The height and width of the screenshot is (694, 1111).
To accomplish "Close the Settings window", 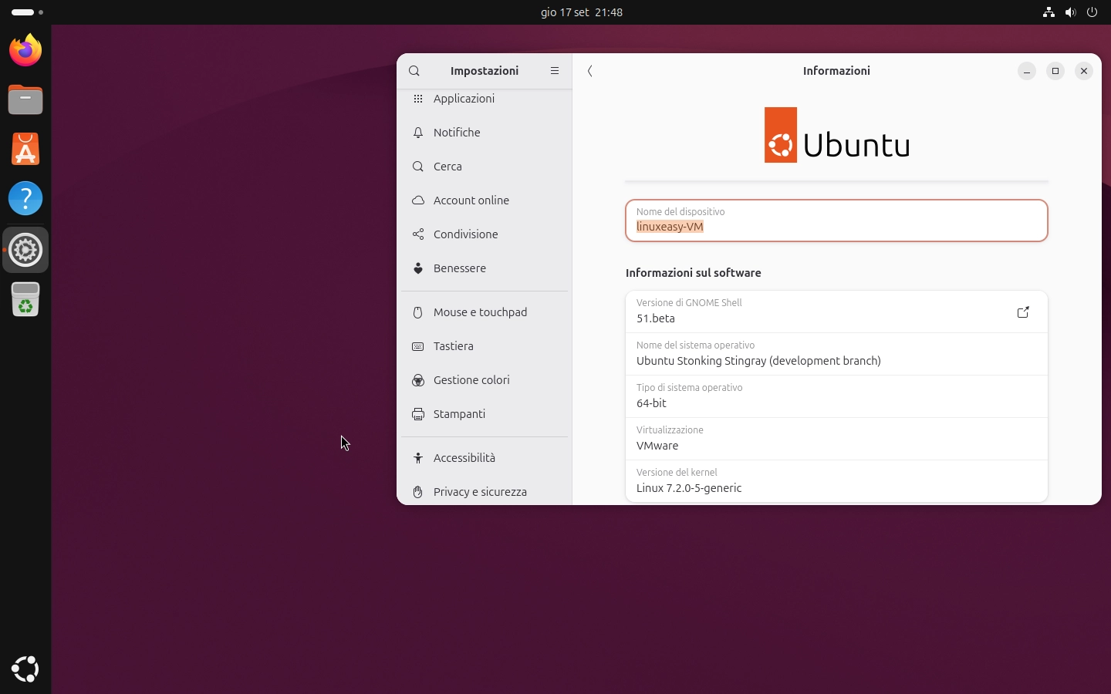I will click(1083, 71).
